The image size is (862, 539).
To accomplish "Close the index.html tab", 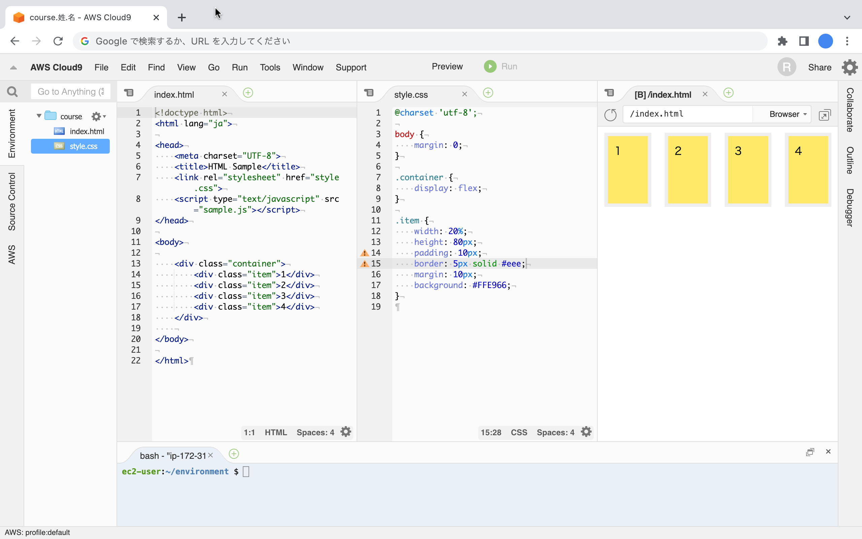I will click(224, 94).
